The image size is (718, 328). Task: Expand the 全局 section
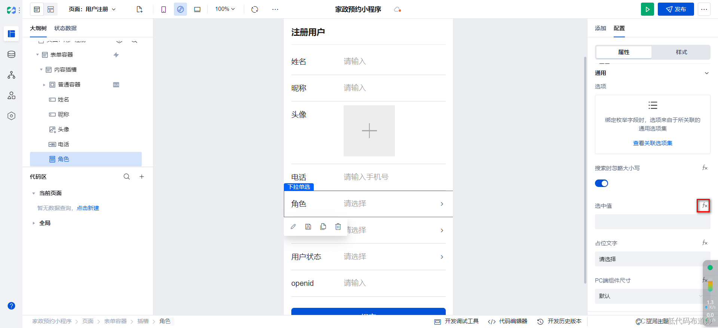point(34,223)
